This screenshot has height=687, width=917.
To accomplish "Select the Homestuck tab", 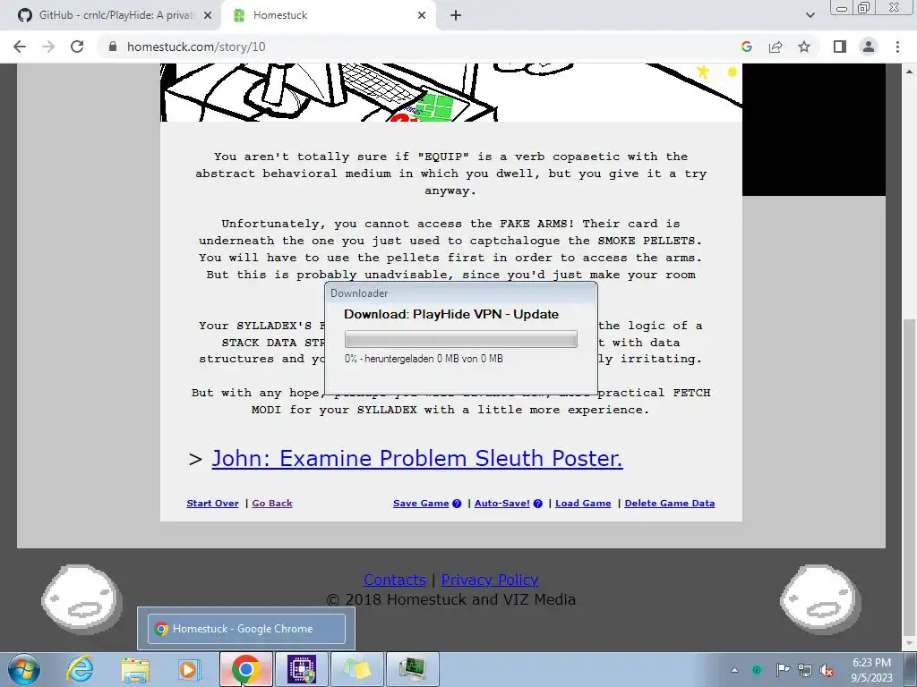I will pos(328,15).
